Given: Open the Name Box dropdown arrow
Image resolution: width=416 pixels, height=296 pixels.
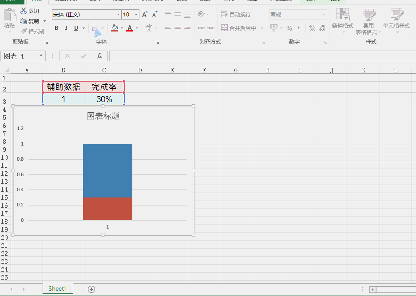Looking at the screenshot, I should [x=41, y=56].
